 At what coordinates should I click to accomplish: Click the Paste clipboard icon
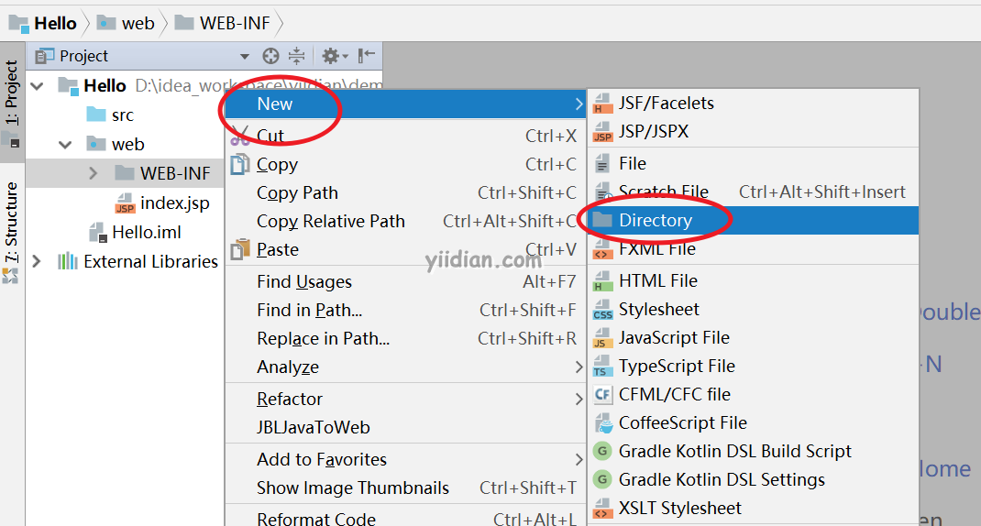click(x=240, y=249)
